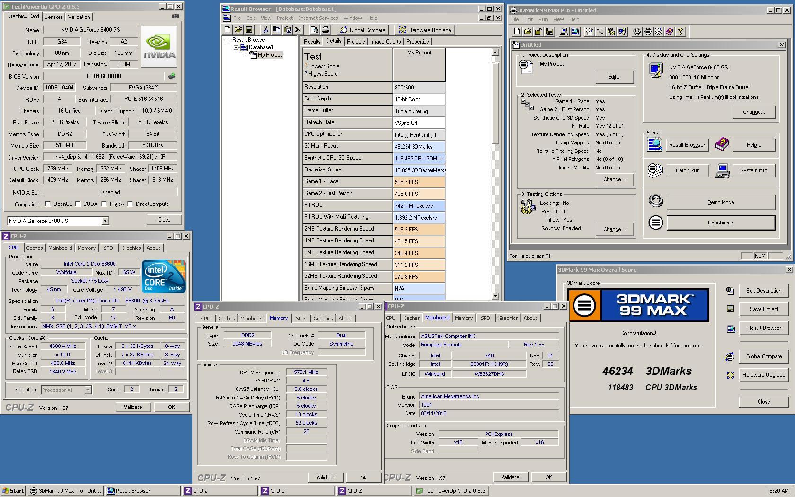Collapse Result Browser tree root node
Image resolution: width=795 pixels, height=497 pixels.
(227, 40)
